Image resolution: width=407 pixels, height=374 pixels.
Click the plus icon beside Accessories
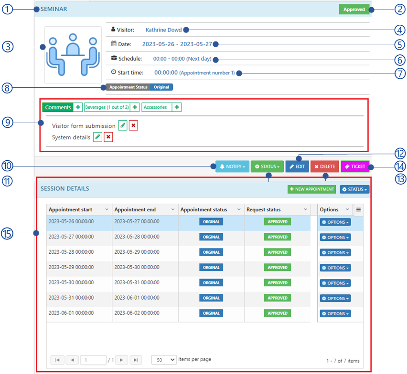point(177,107)
